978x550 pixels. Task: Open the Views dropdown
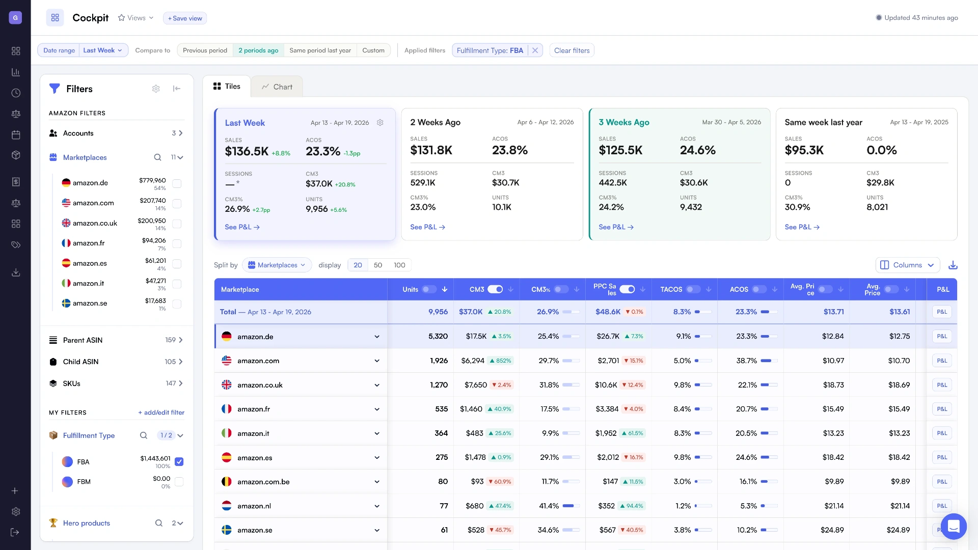tap(135, 18)
